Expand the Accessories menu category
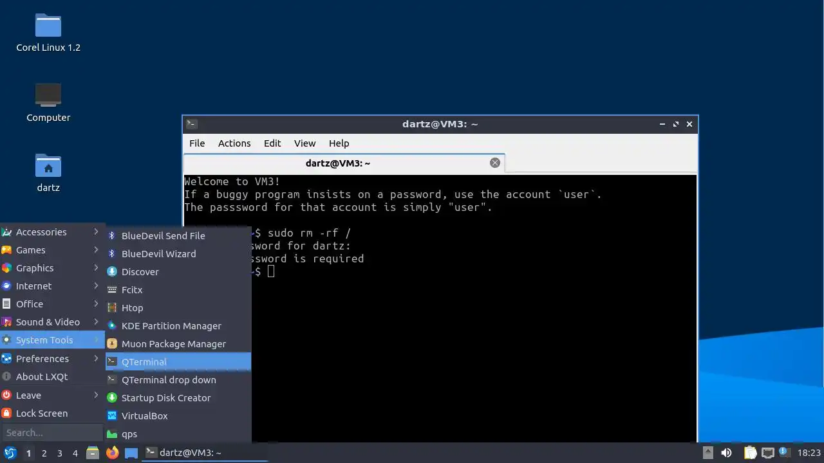824x463 pixels. (52, 232)
